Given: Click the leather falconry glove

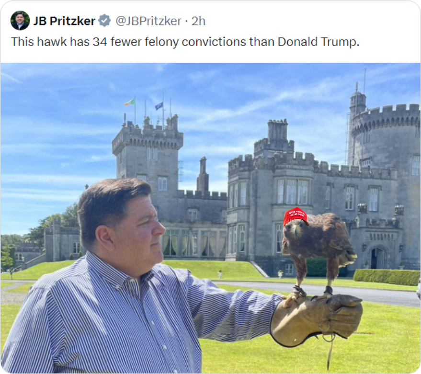Looking at the screenshot, I should tap(317, 319).
